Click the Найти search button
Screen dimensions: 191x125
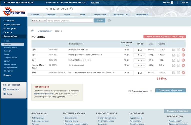(100, 20)
